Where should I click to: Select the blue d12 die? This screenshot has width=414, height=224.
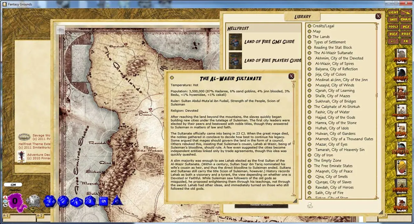click(x=63, y=201)
